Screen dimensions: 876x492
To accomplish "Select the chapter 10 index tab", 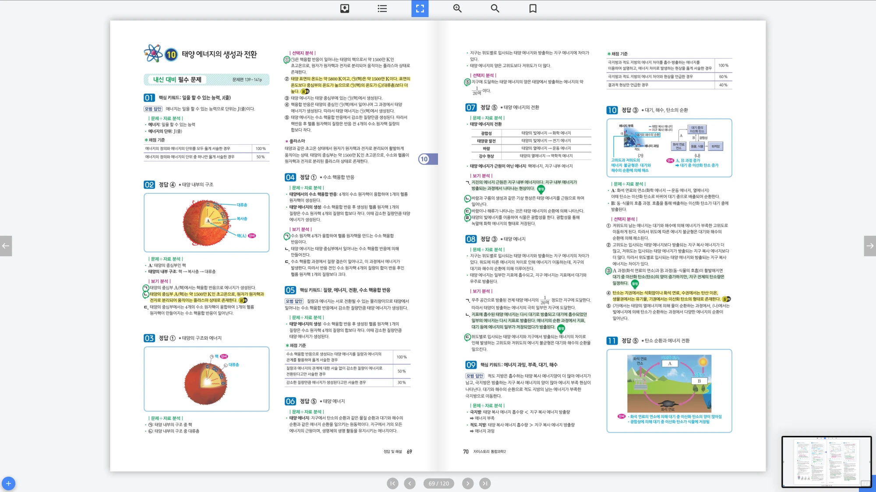I will (427, 159).
